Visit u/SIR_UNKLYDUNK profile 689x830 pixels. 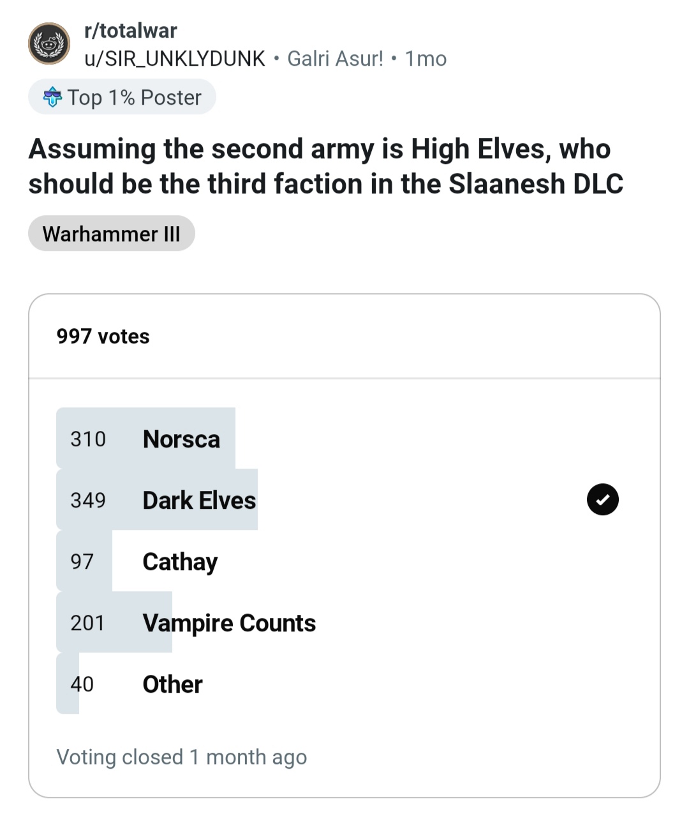[174, 59]
